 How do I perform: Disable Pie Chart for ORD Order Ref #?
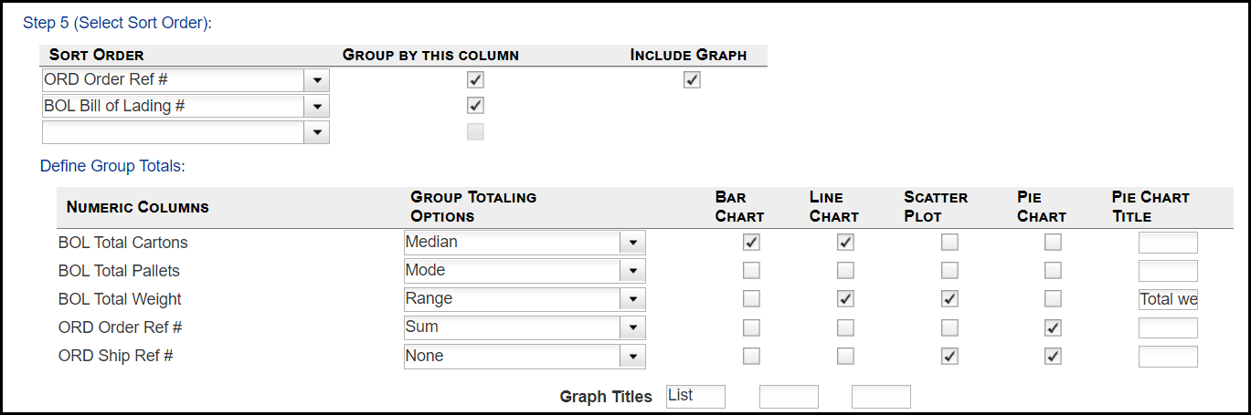coord(1054,327)
